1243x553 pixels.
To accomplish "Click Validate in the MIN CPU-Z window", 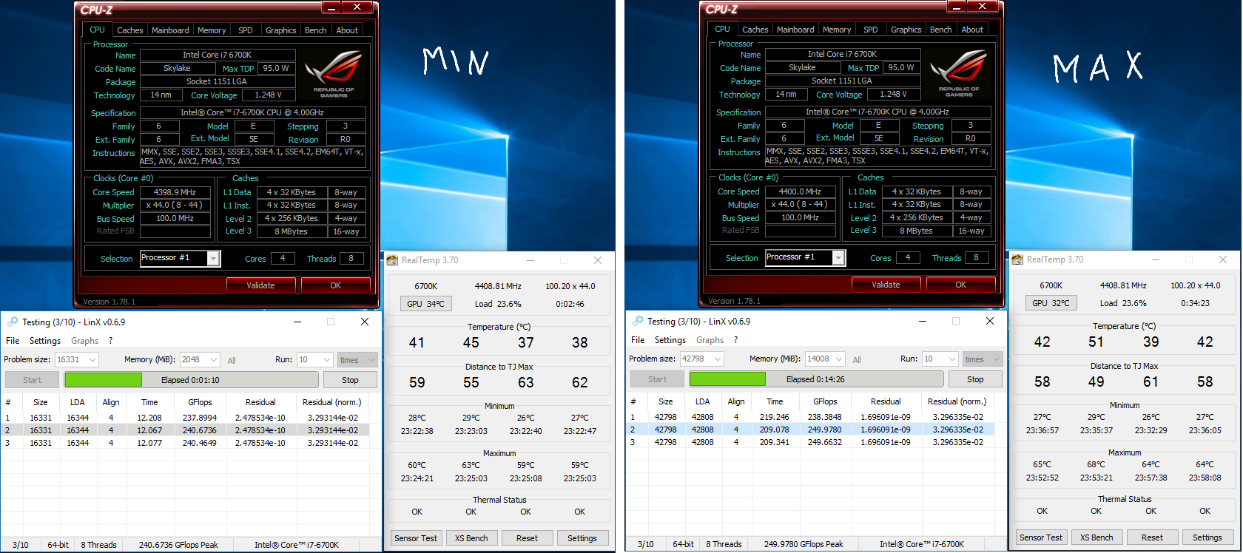I will coord(260,285).
